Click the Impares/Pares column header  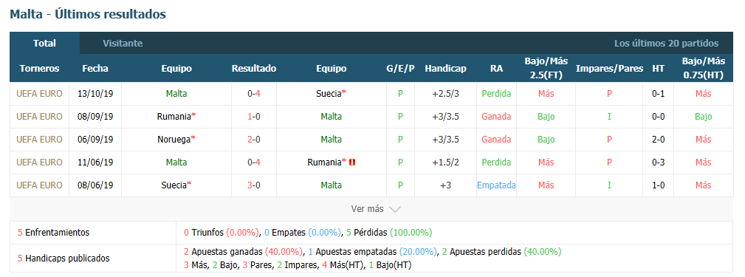pos(609,69)
